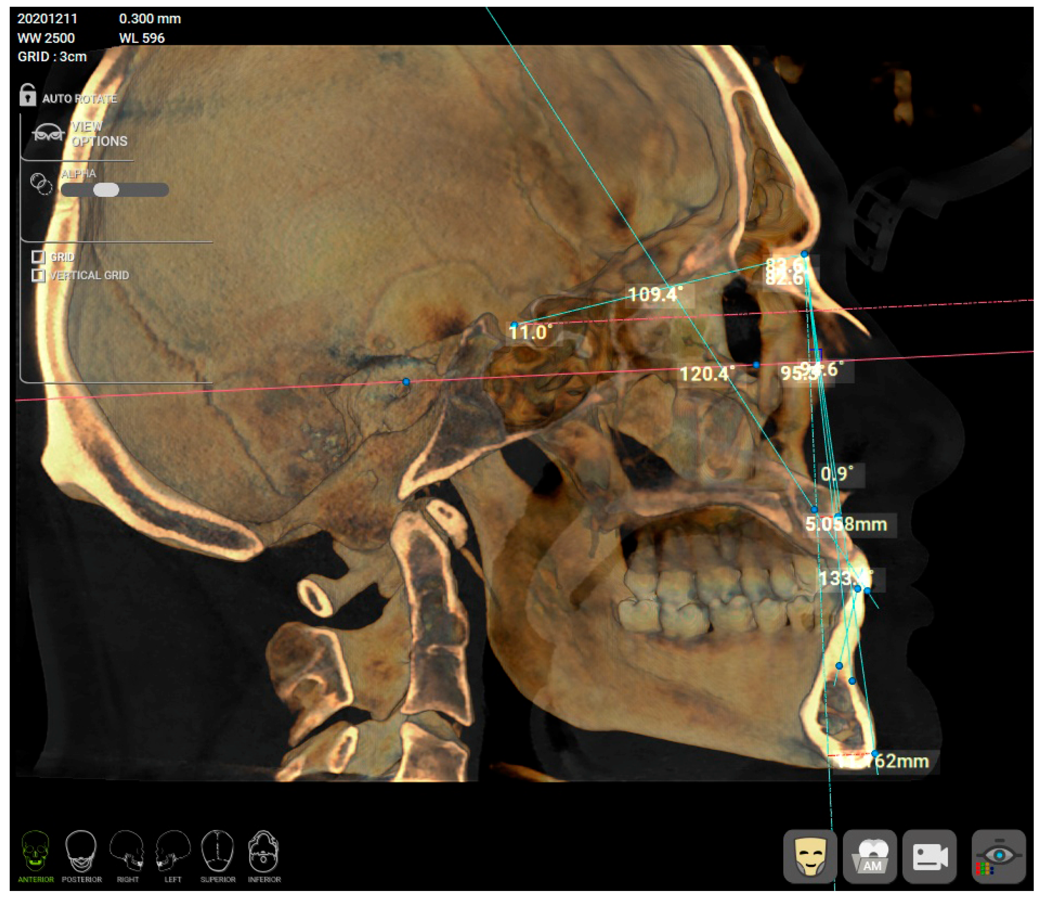Click the Alpha overlapping circles icon

pyautogui.click(x=41, y=183)
